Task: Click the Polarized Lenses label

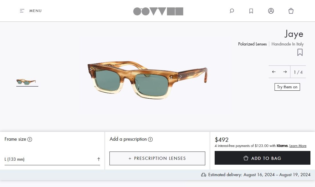Action: [252, 44]
